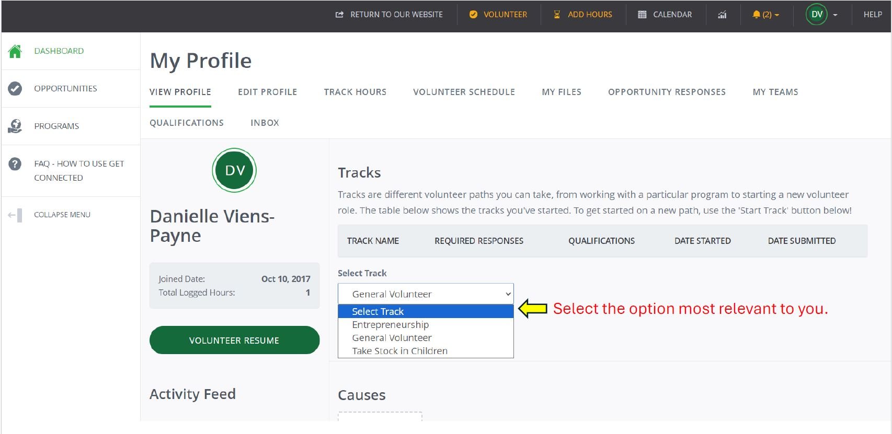
Task: Click the large DV profile avatar
Action: pos(234,170)
